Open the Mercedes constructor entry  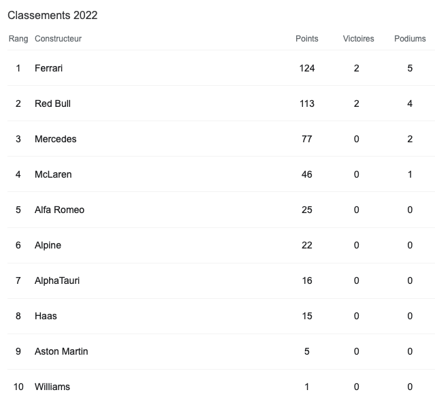click(55, 139)
